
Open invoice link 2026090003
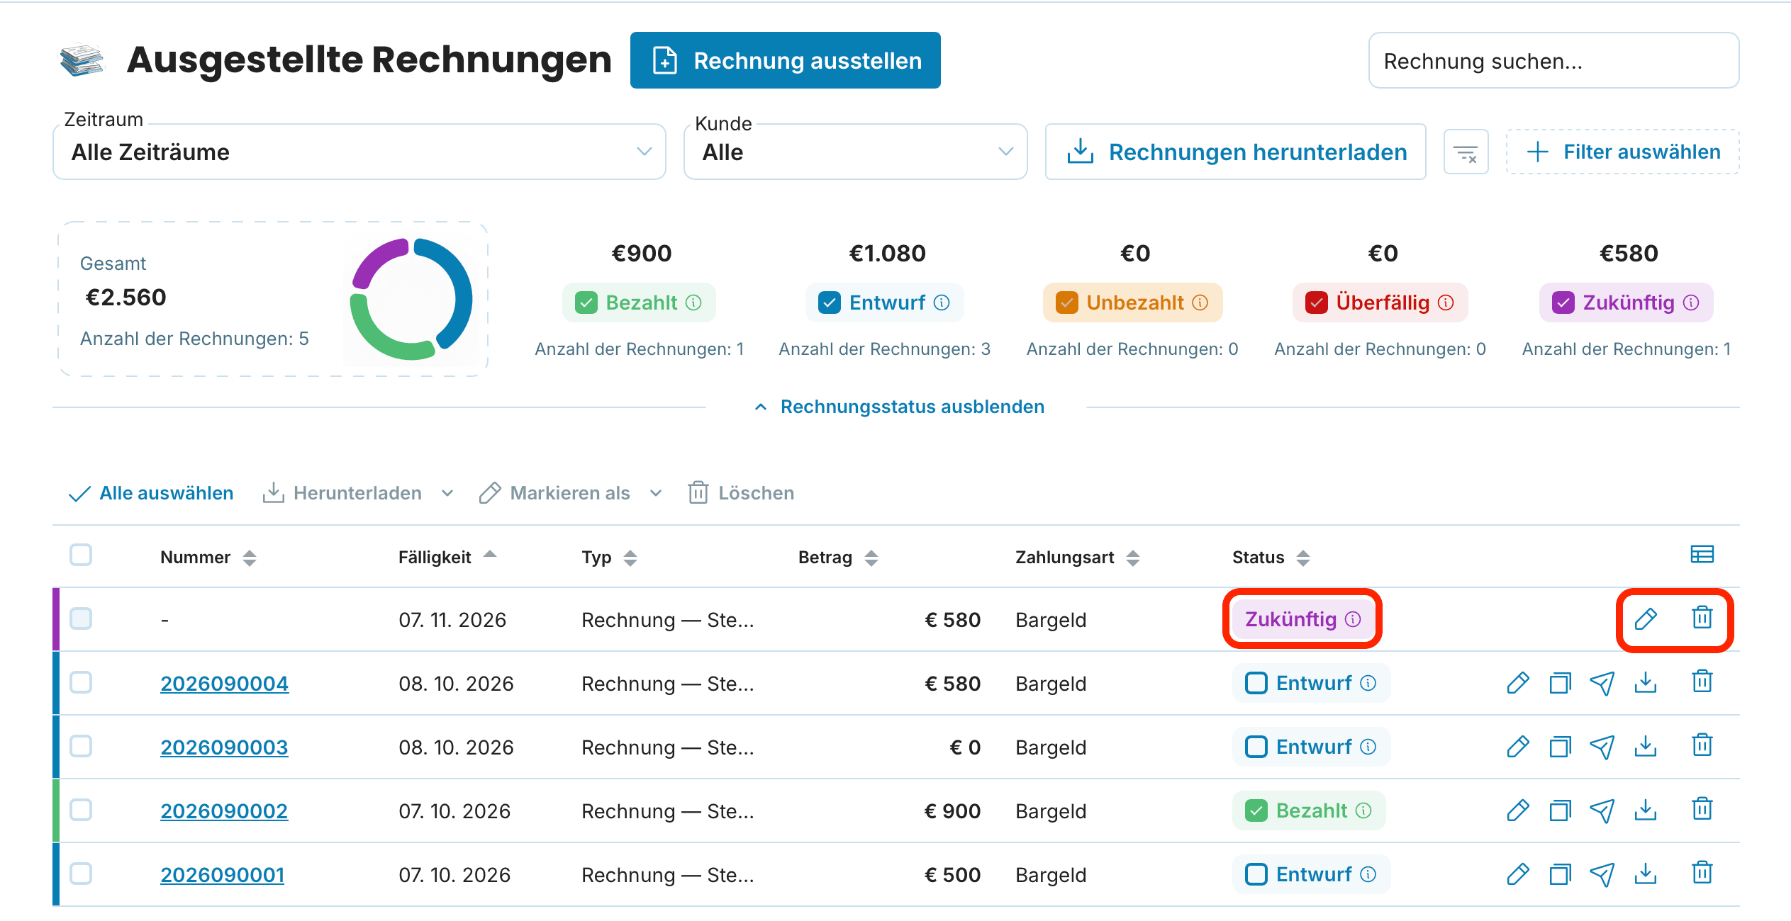[x=224, y=747]
